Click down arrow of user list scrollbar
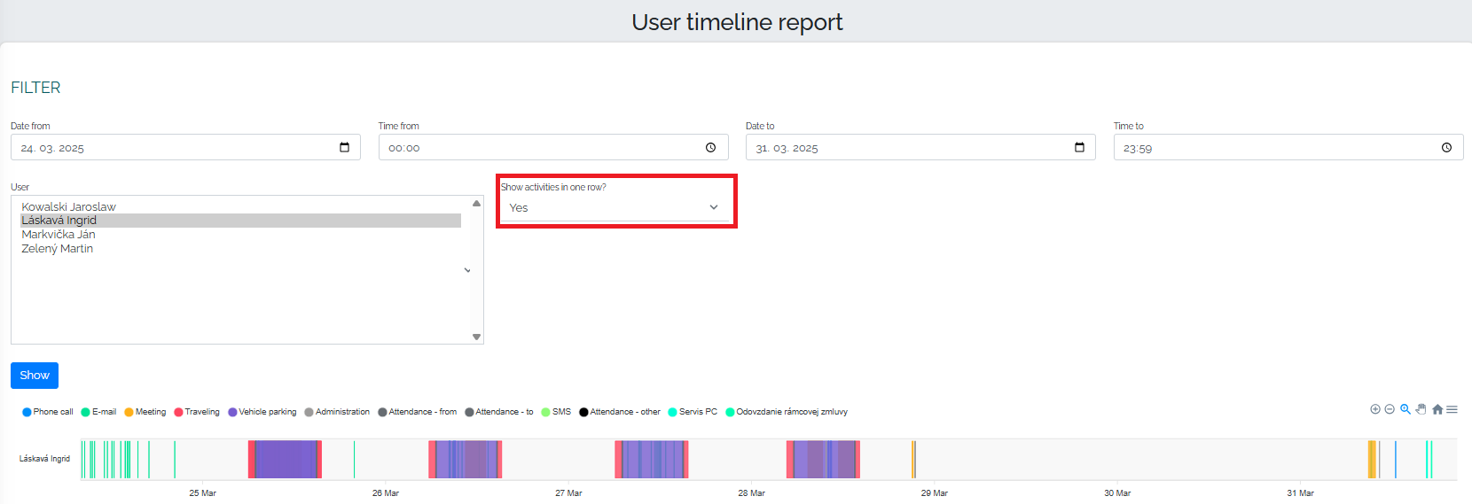The width and height of the screenshot is (1472, 504). (476, 337)
